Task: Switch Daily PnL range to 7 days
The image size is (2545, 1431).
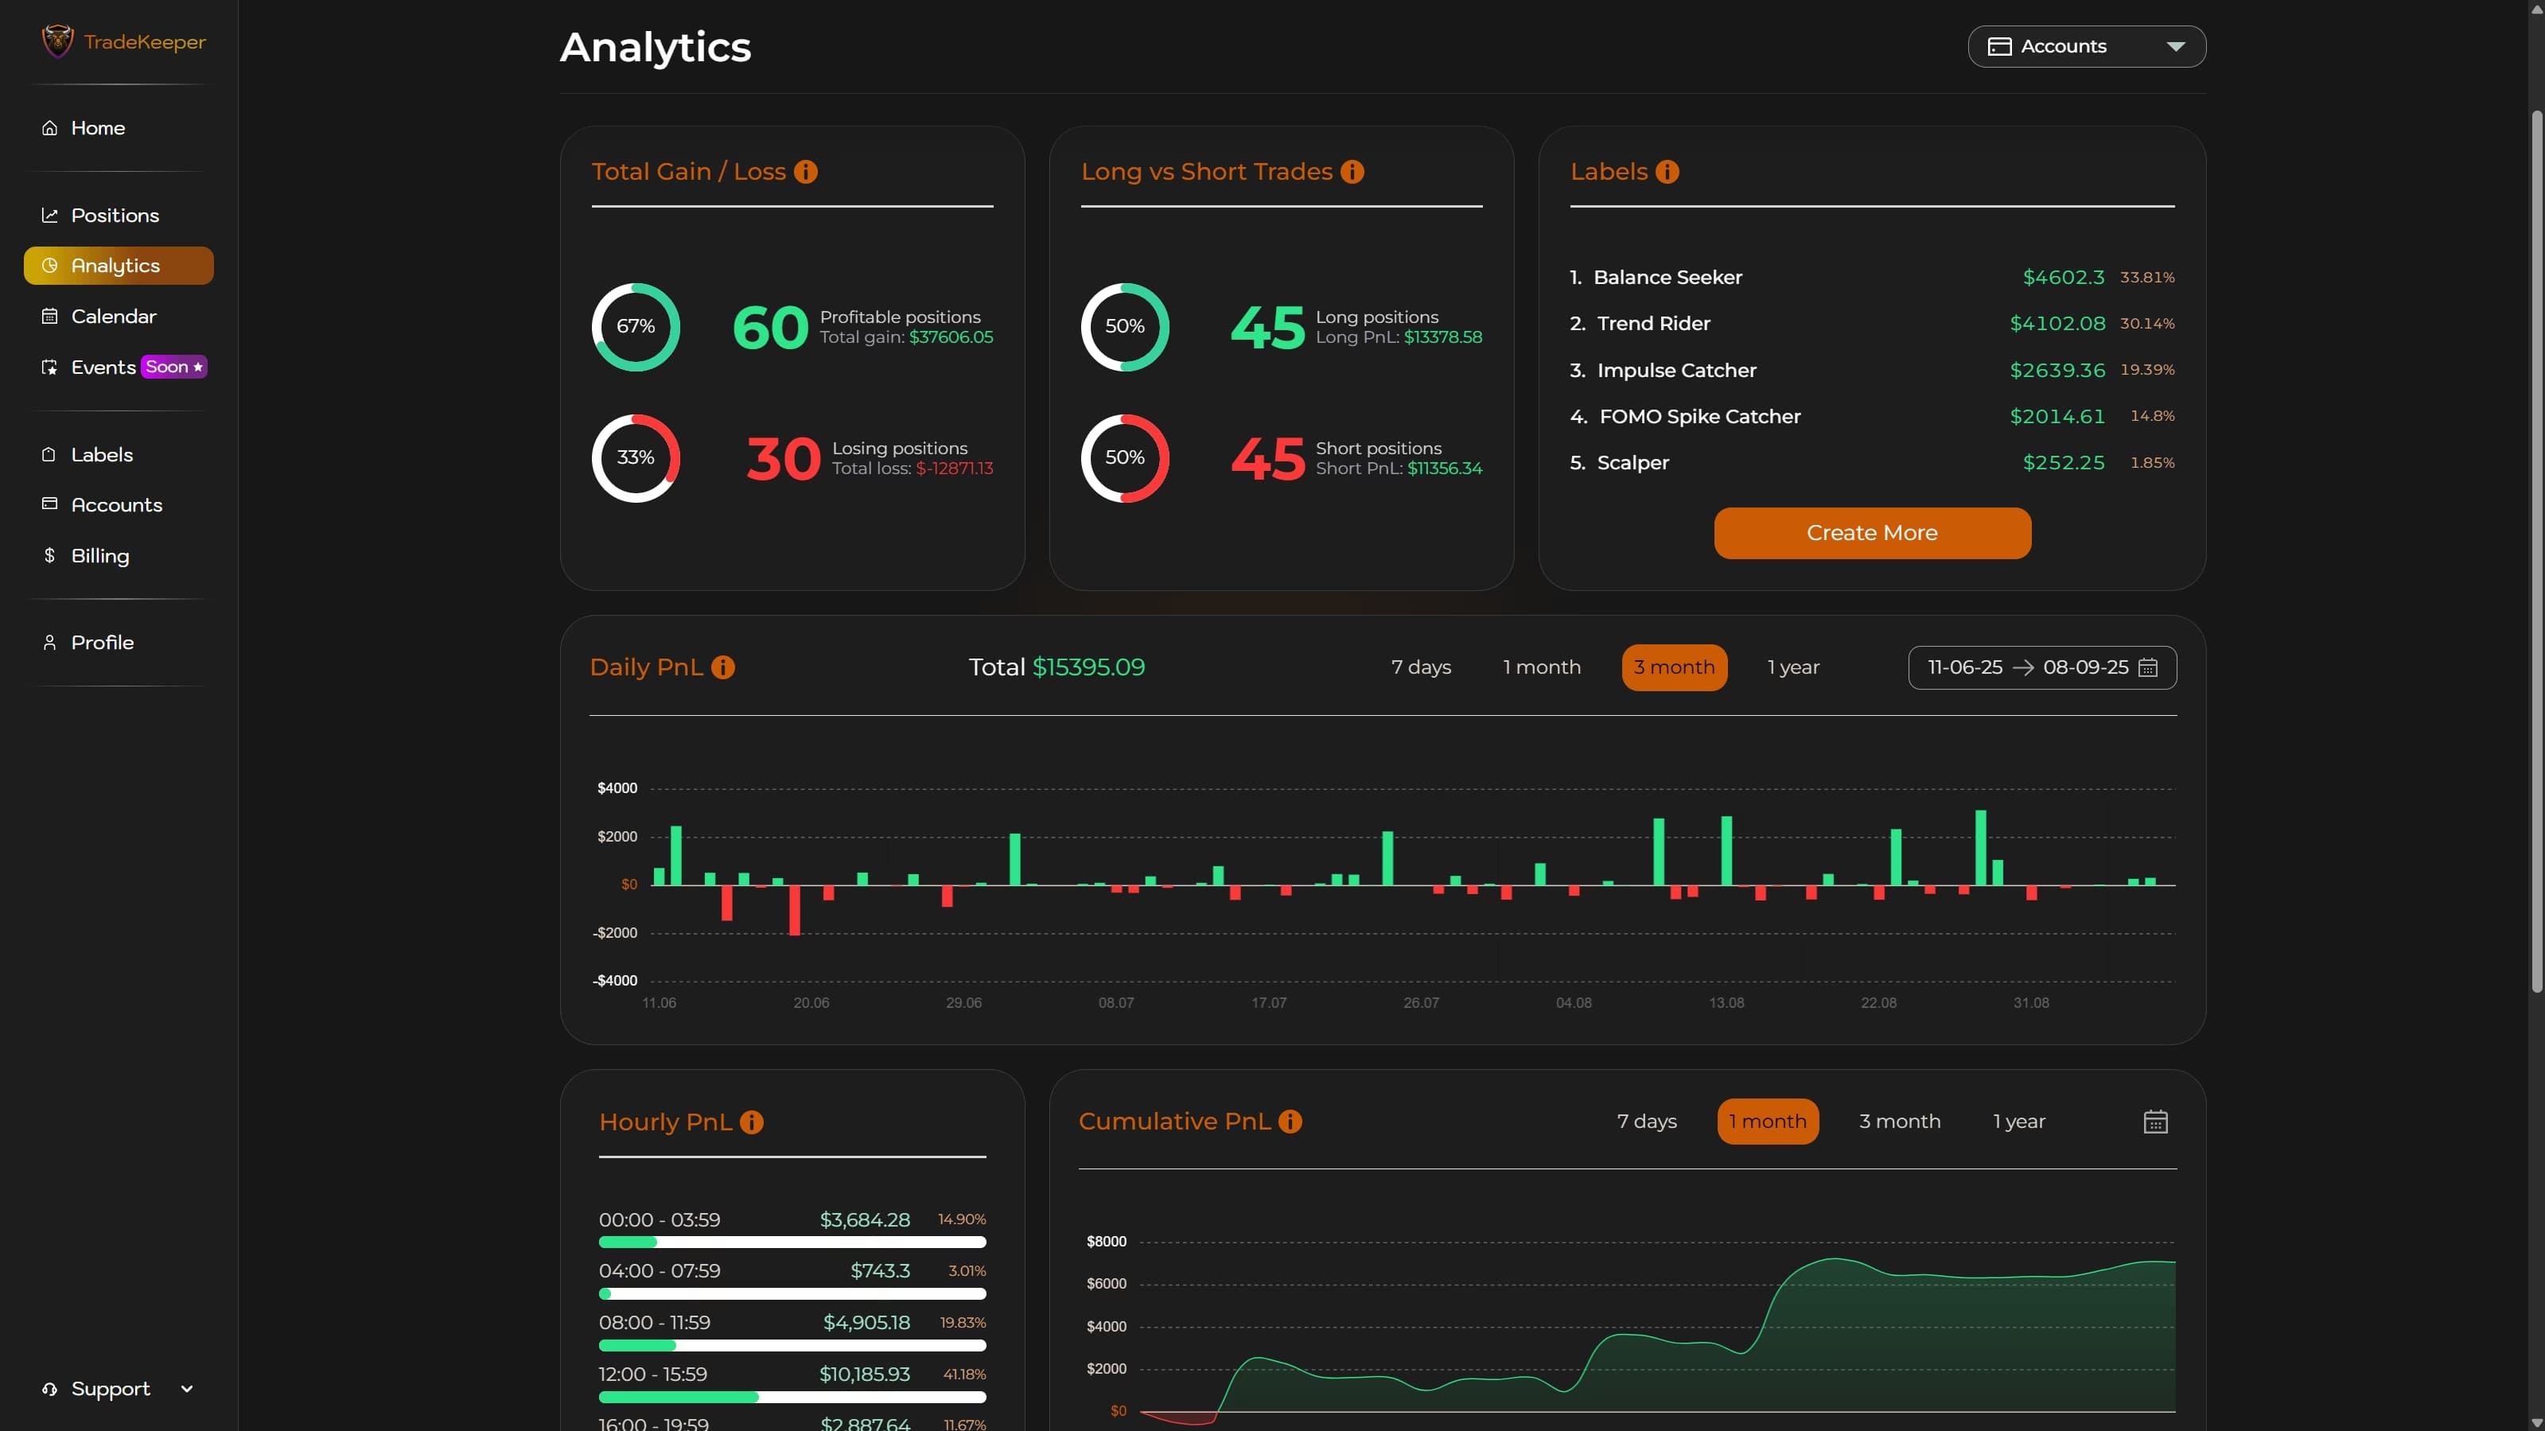Action: click(x=1420, y=667)
